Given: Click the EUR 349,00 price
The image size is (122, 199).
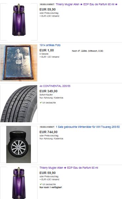Looking at the screenshot, I should click(x=48, y=91).
